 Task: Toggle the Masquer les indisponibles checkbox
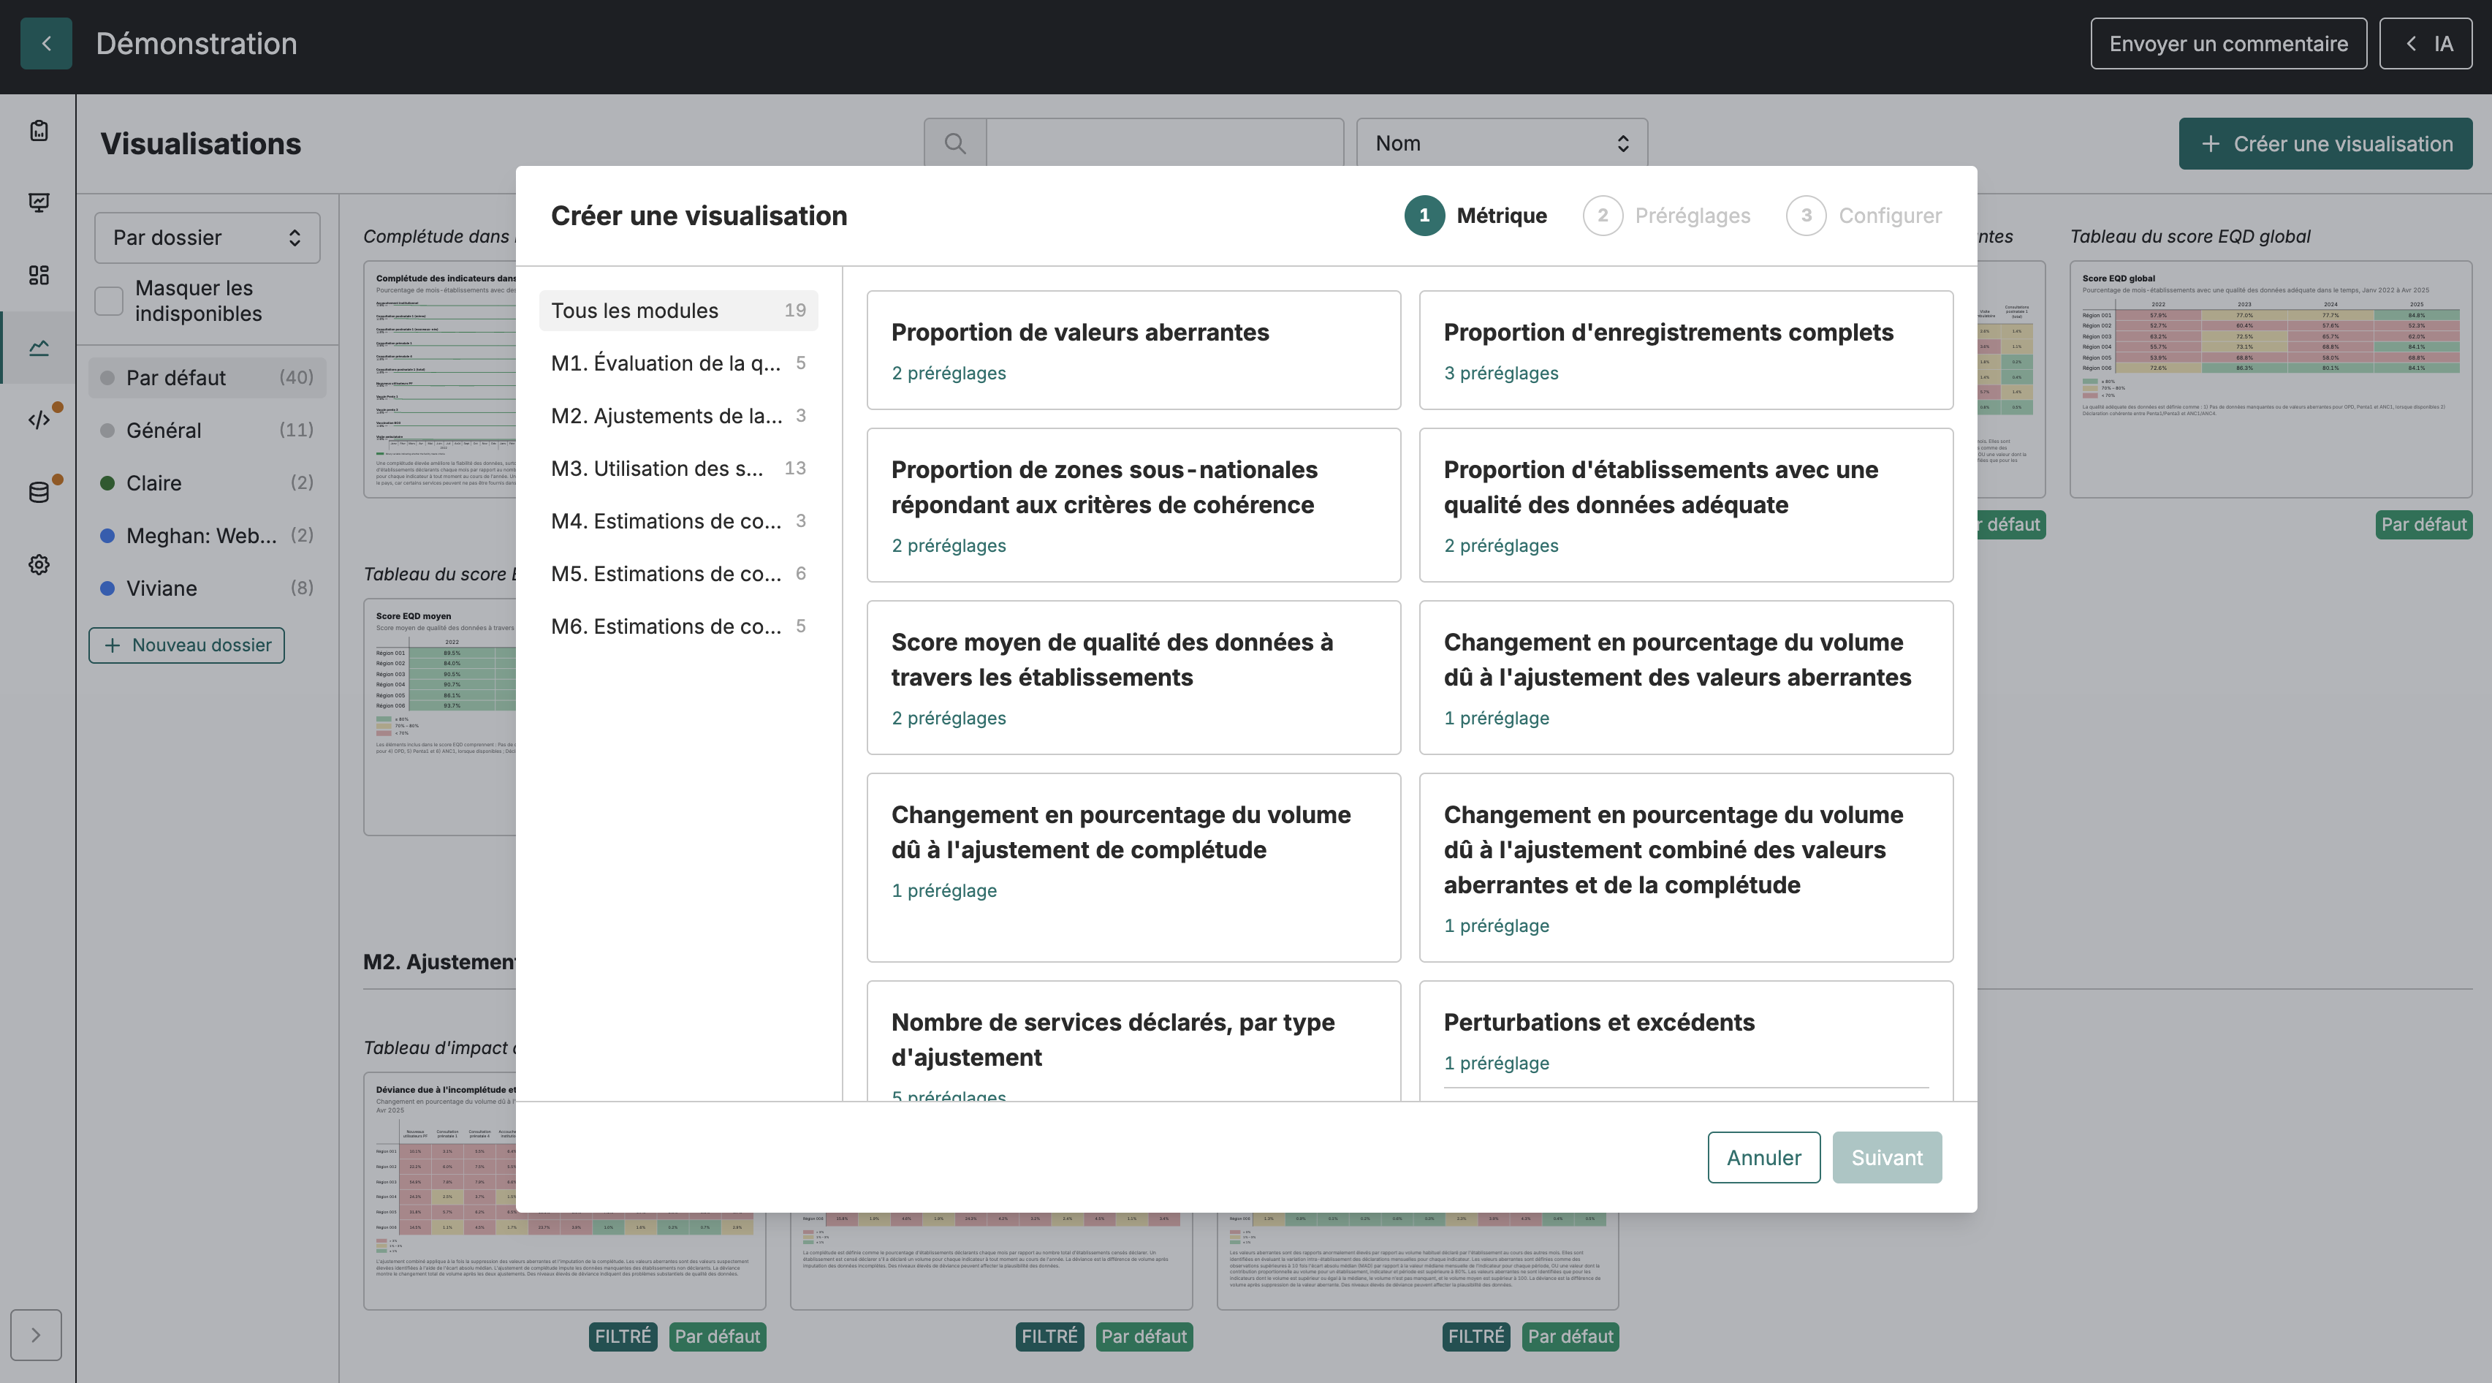(108, 300)
